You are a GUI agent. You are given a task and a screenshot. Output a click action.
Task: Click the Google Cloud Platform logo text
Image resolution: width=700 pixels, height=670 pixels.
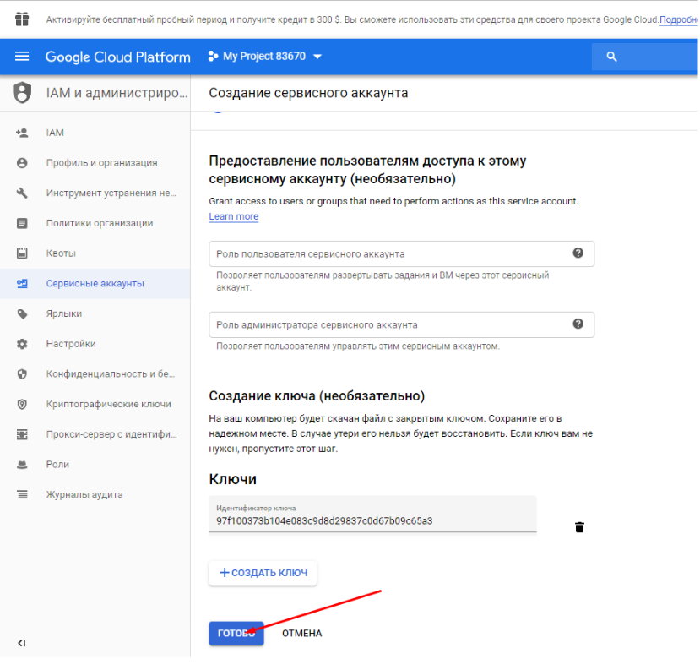(118, 57)
